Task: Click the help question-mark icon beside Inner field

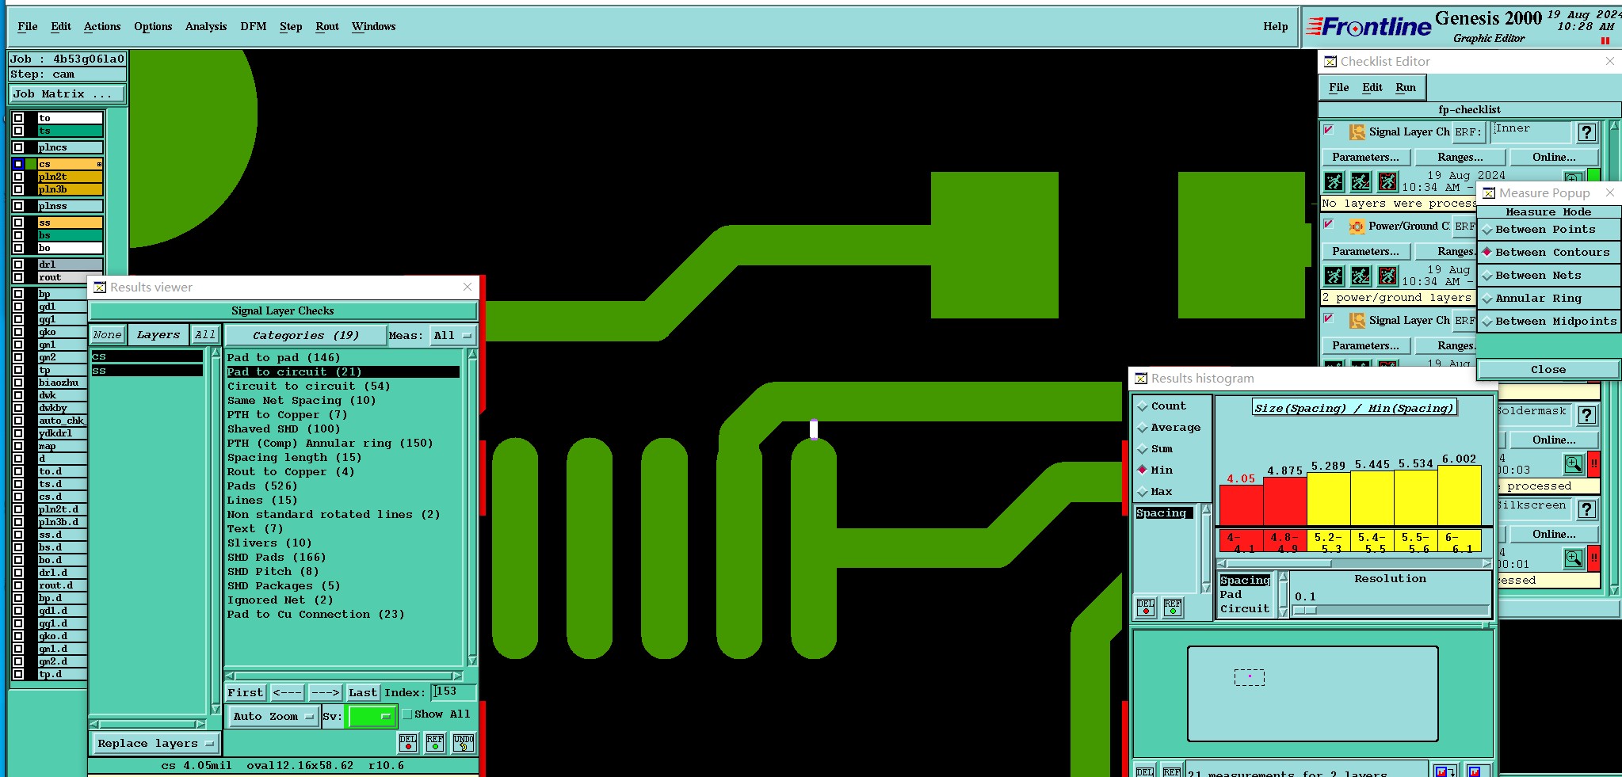Action: click(x=1586, y=132)
